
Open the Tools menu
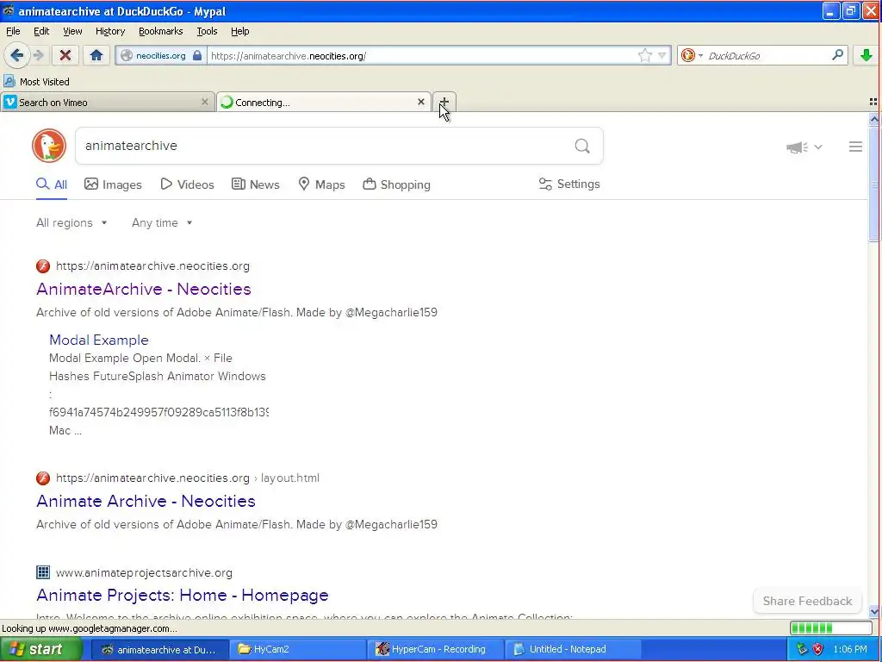[x=207, y=32]
